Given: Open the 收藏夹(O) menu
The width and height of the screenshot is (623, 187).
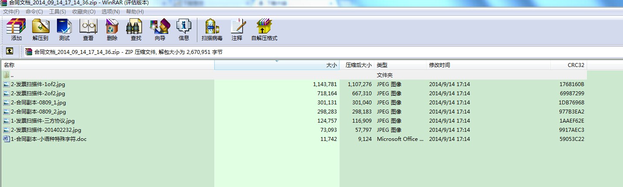Looking at the screenshot, I should 84,12.
